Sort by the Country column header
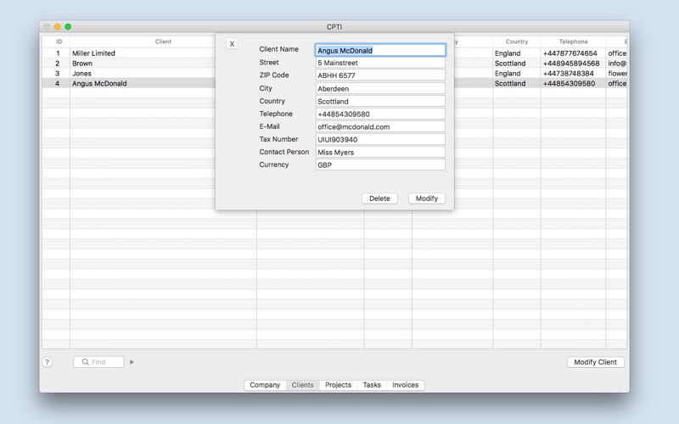679x424 pixels. [517, 42]
